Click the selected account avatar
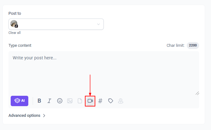This screenshot has height=130, width=211. coord(14,24)
